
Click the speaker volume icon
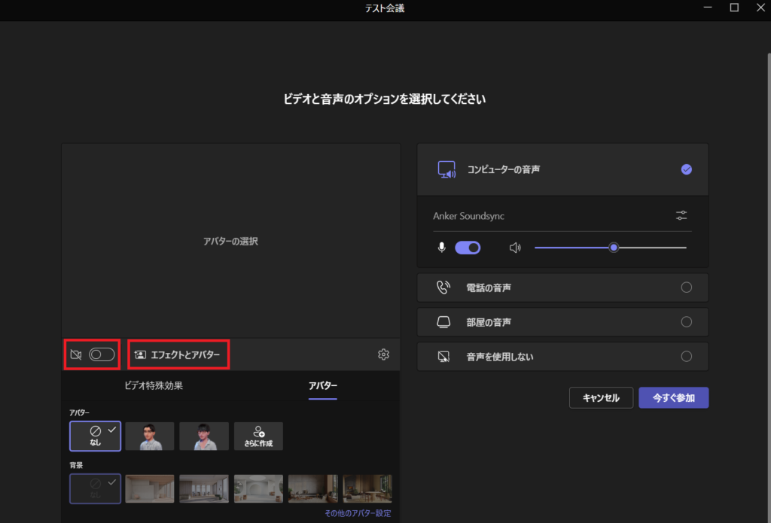pos(515,248)
